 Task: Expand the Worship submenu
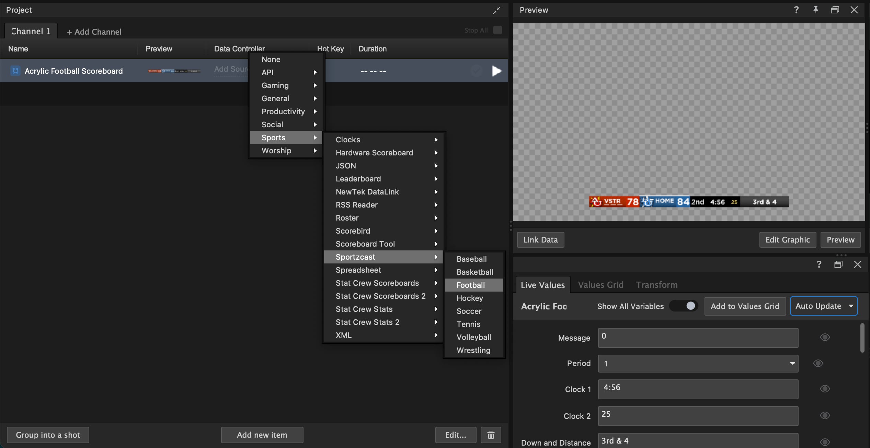[286, 151]
